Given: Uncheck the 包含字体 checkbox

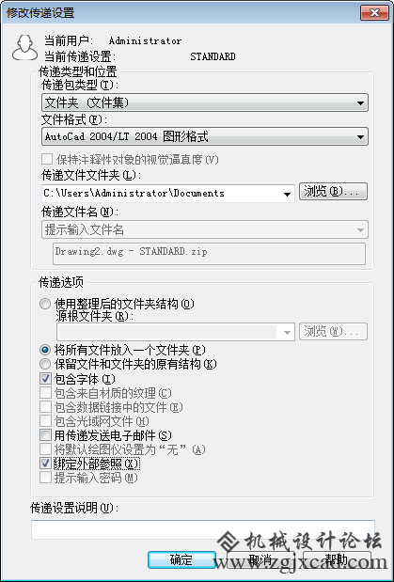Looking at the screenshot, I should coord(45,379).
